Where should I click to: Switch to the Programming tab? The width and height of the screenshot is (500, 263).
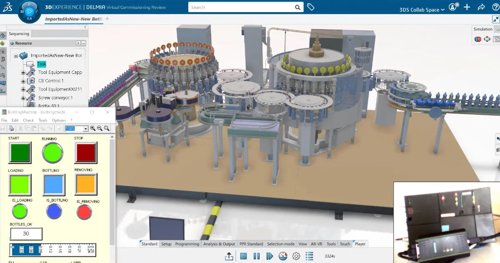pos(187,244)
